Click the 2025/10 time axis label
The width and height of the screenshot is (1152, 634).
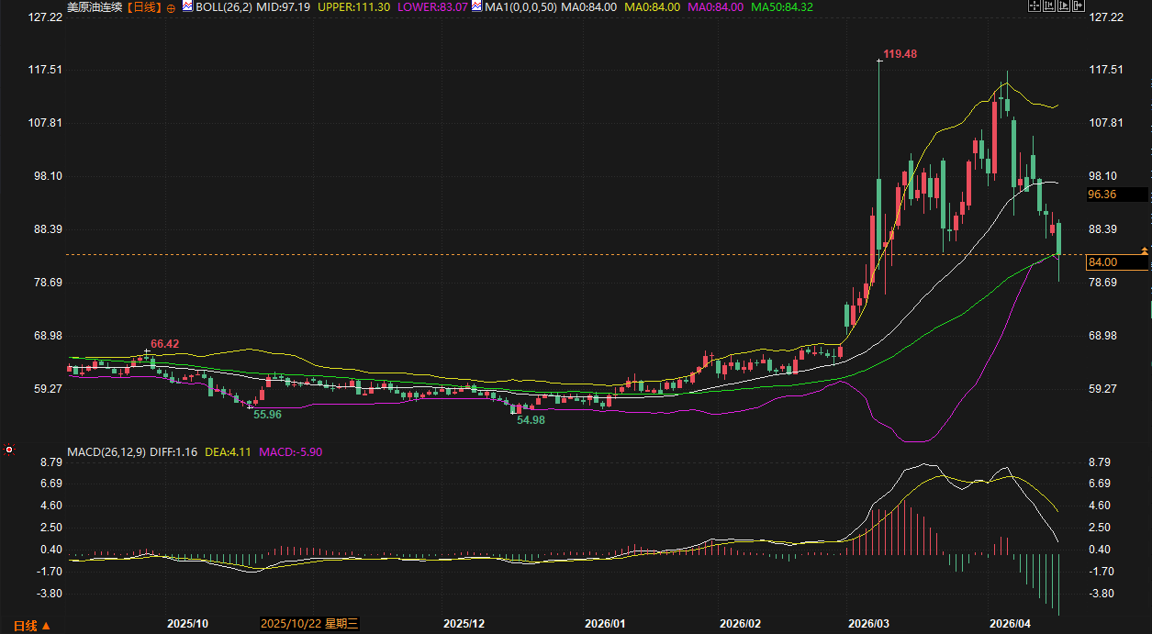pyautogui.click(x=189, y=624)
